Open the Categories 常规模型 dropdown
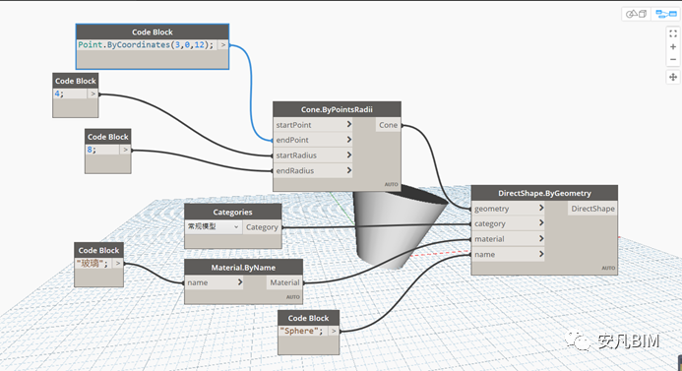Viewport: 682px width, 371px height. [x=214, y=226]
